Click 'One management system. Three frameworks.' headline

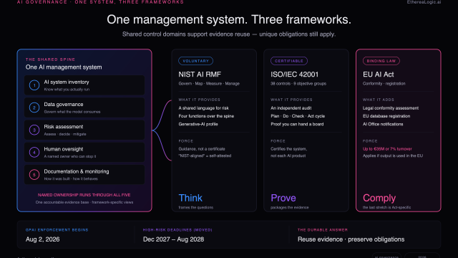tap(229, 20)
